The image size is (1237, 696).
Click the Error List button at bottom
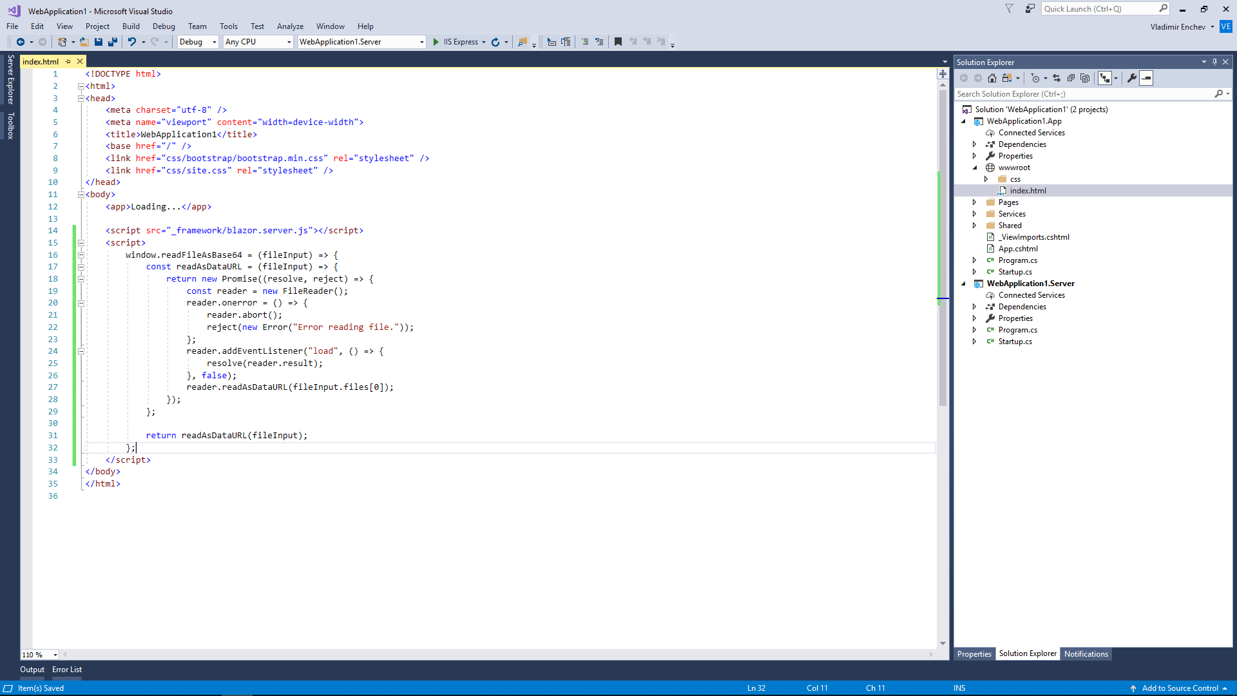click(x=66, y=670)
